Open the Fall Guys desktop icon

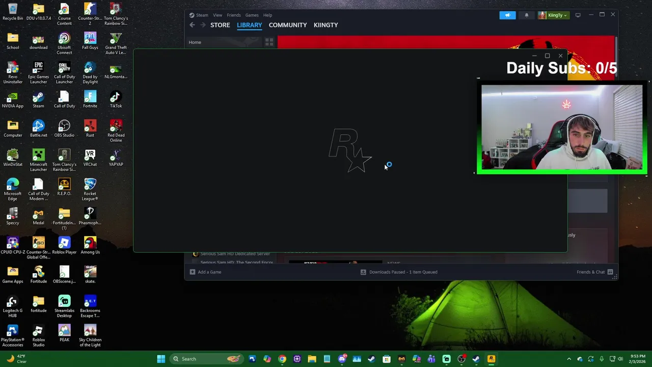tap(90, 41)
